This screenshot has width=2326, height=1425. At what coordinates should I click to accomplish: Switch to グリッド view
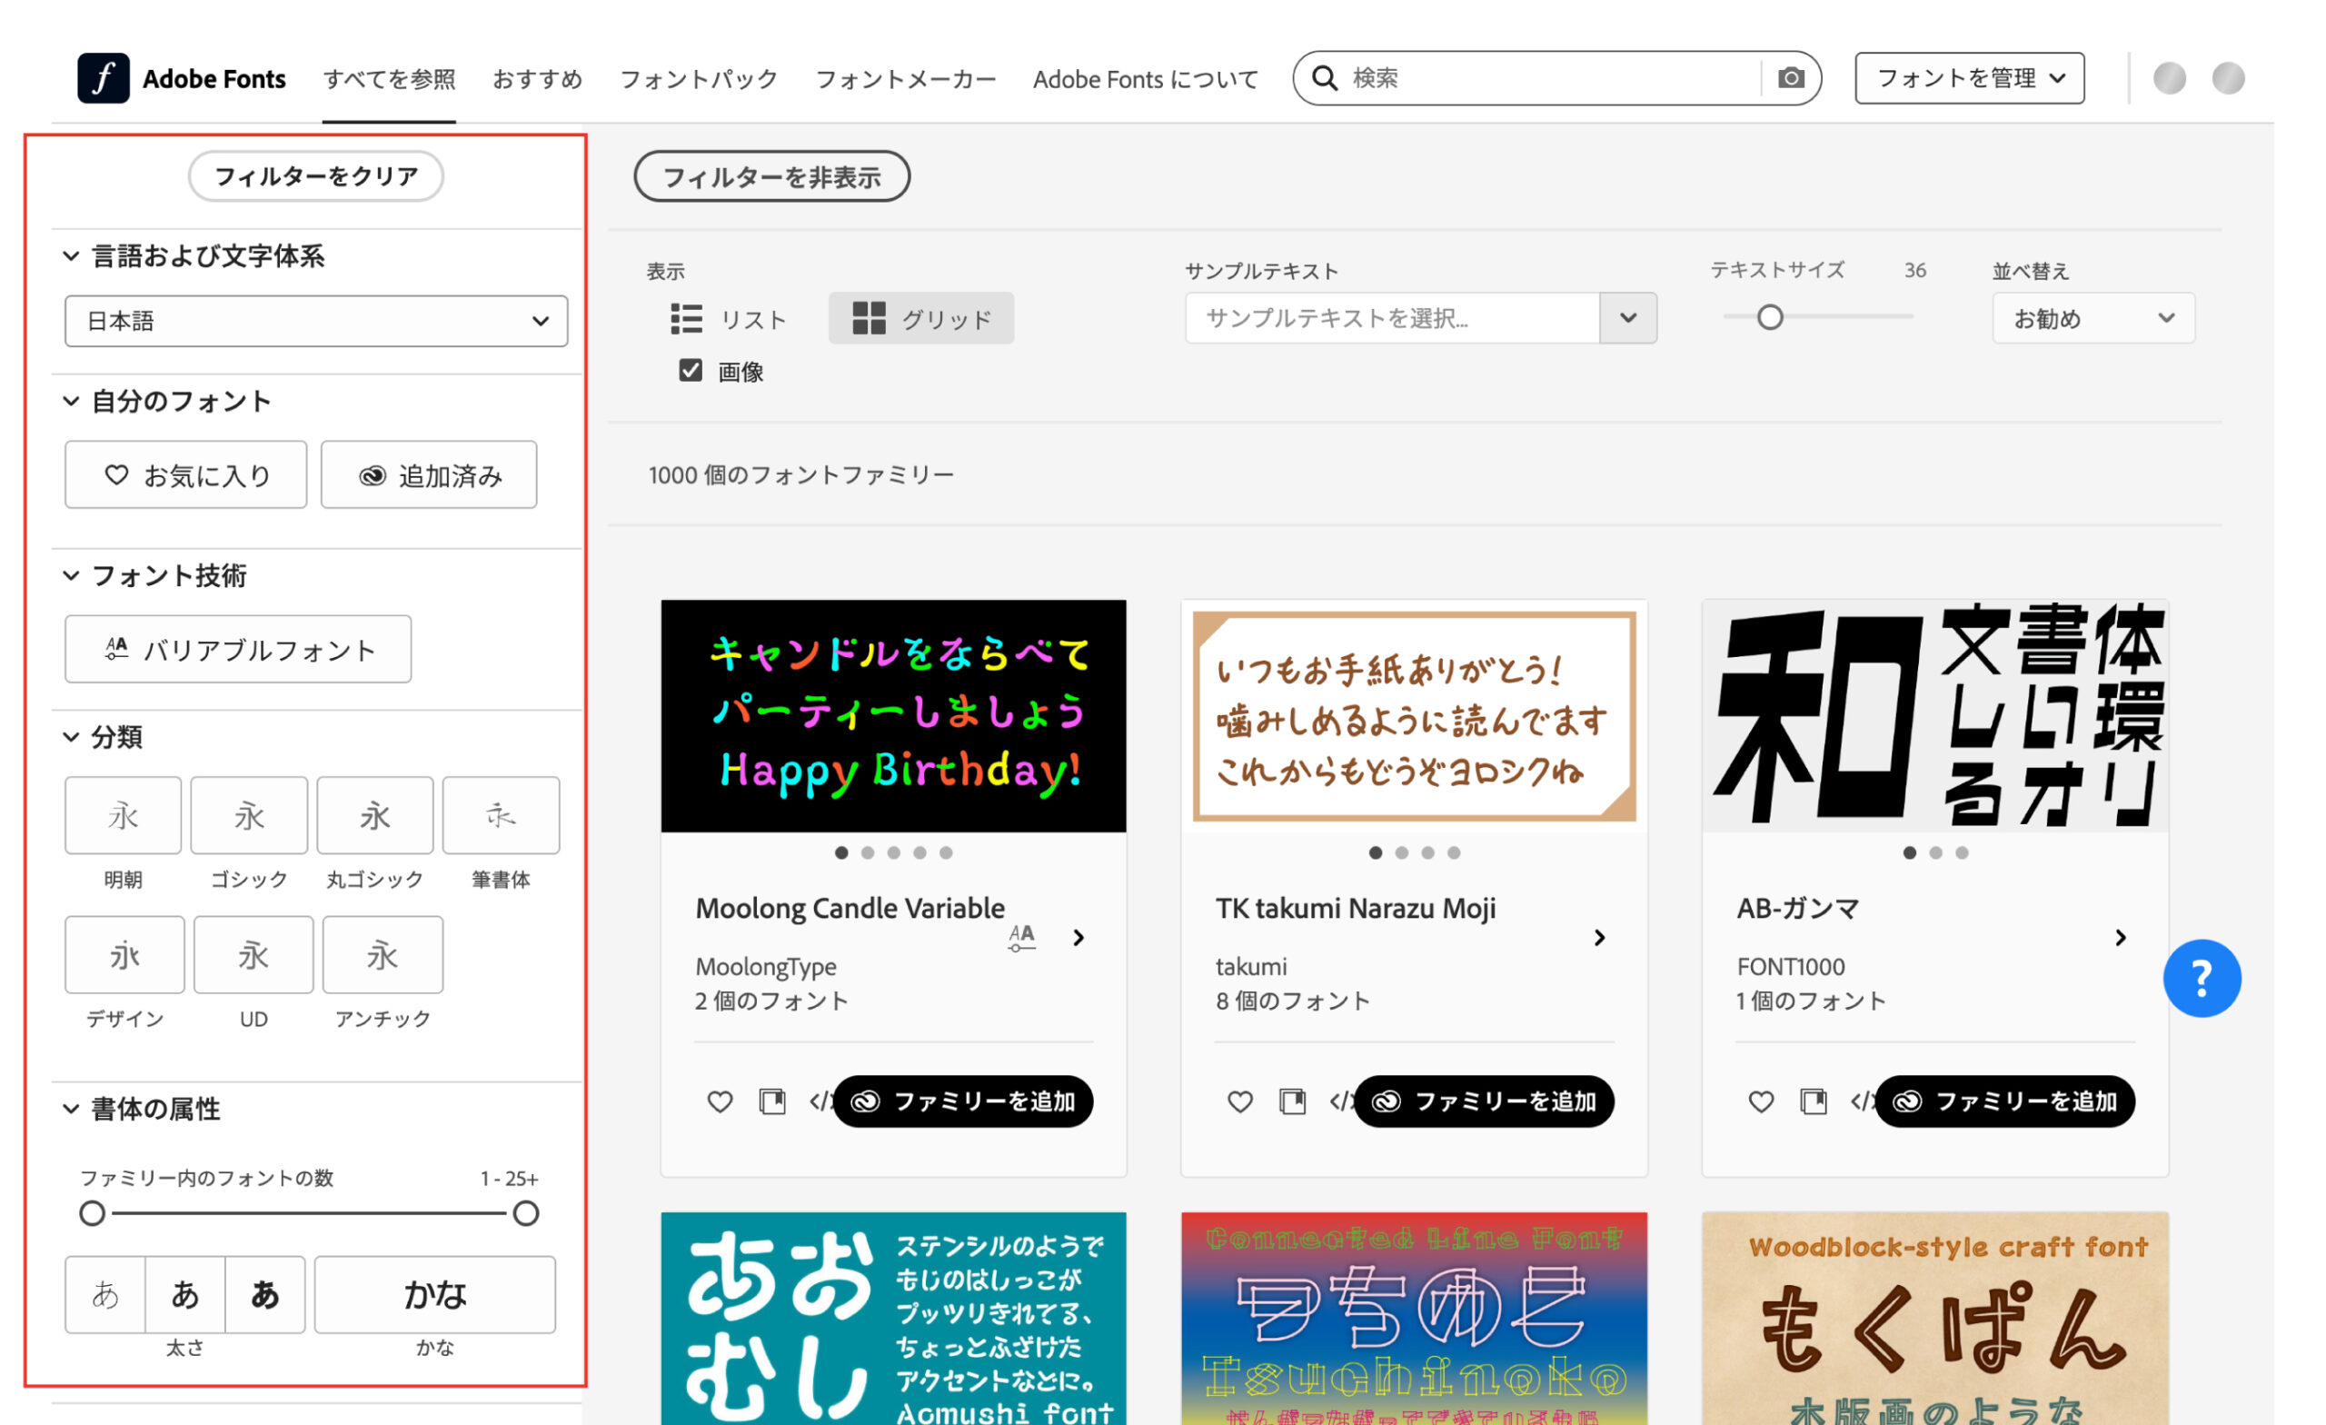pos(921,318)
